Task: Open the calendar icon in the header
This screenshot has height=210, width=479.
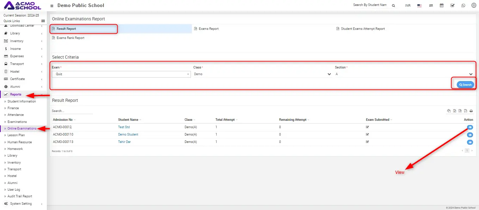Action: [x=442, y=6]
